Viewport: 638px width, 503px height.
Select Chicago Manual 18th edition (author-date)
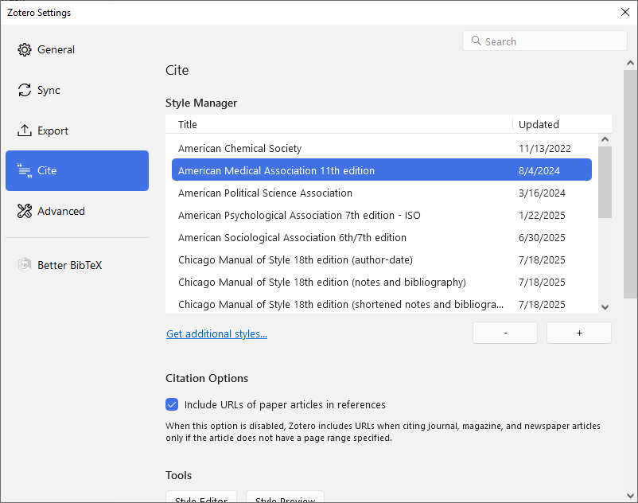click(x=382, y=260)
